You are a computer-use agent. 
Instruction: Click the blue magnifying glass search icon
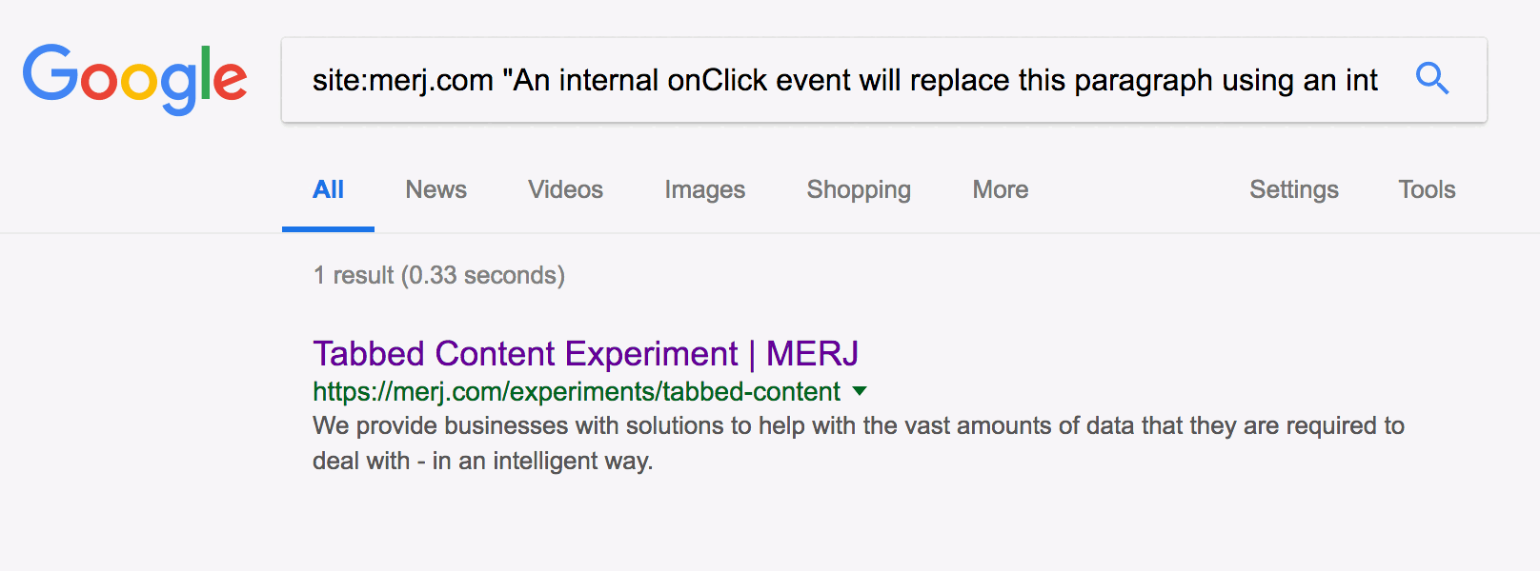(1431, 78)
